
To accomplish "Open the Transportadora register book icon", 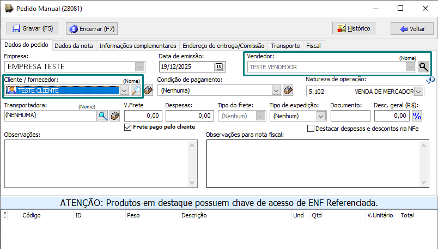I will (x=115, y=116).
